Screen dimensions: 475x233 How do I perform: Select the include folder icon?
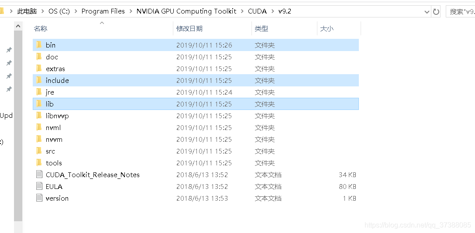click(39, 80)
